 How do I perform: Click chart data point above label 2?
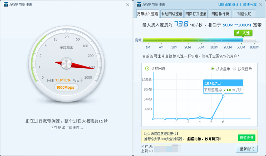coord(176,119)
